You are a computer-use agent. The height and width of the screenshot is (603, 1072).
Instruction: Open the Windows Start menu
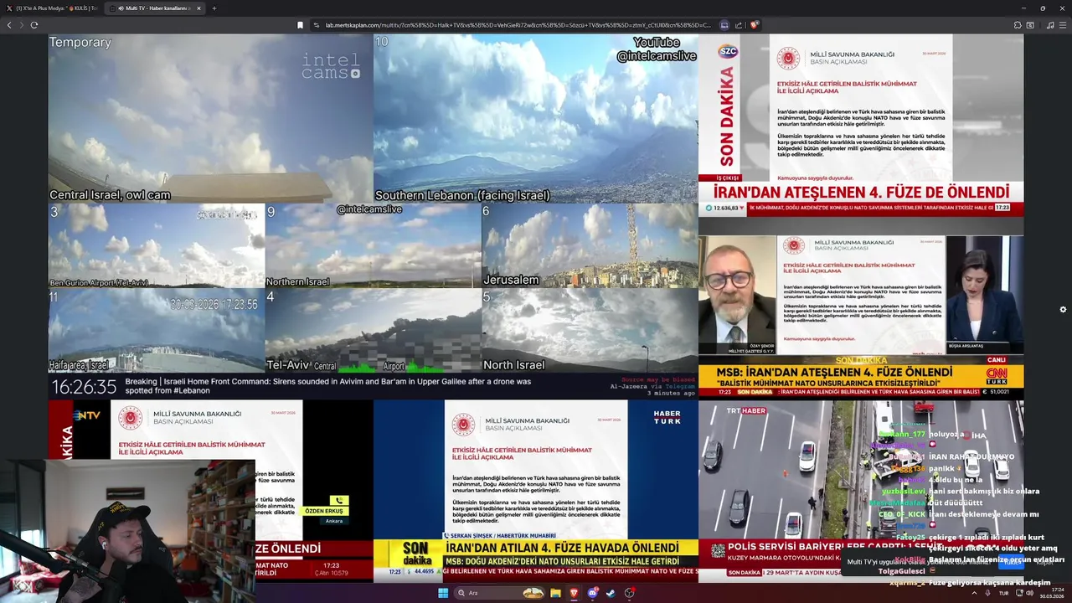443,593
